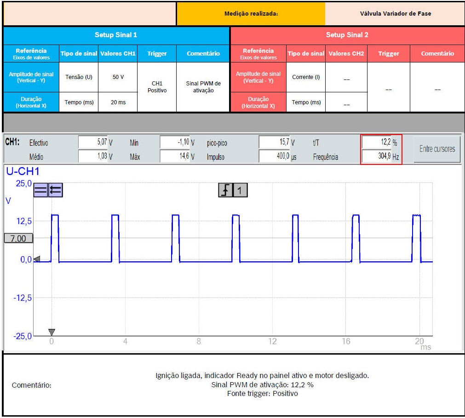Click the t/T duty cycle field showing 12,2

(x=377, y=143)
